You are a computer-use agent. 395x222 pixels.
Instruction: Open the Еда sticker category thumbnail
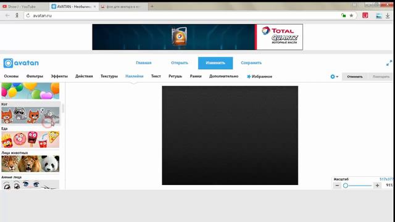click(30, 139)
